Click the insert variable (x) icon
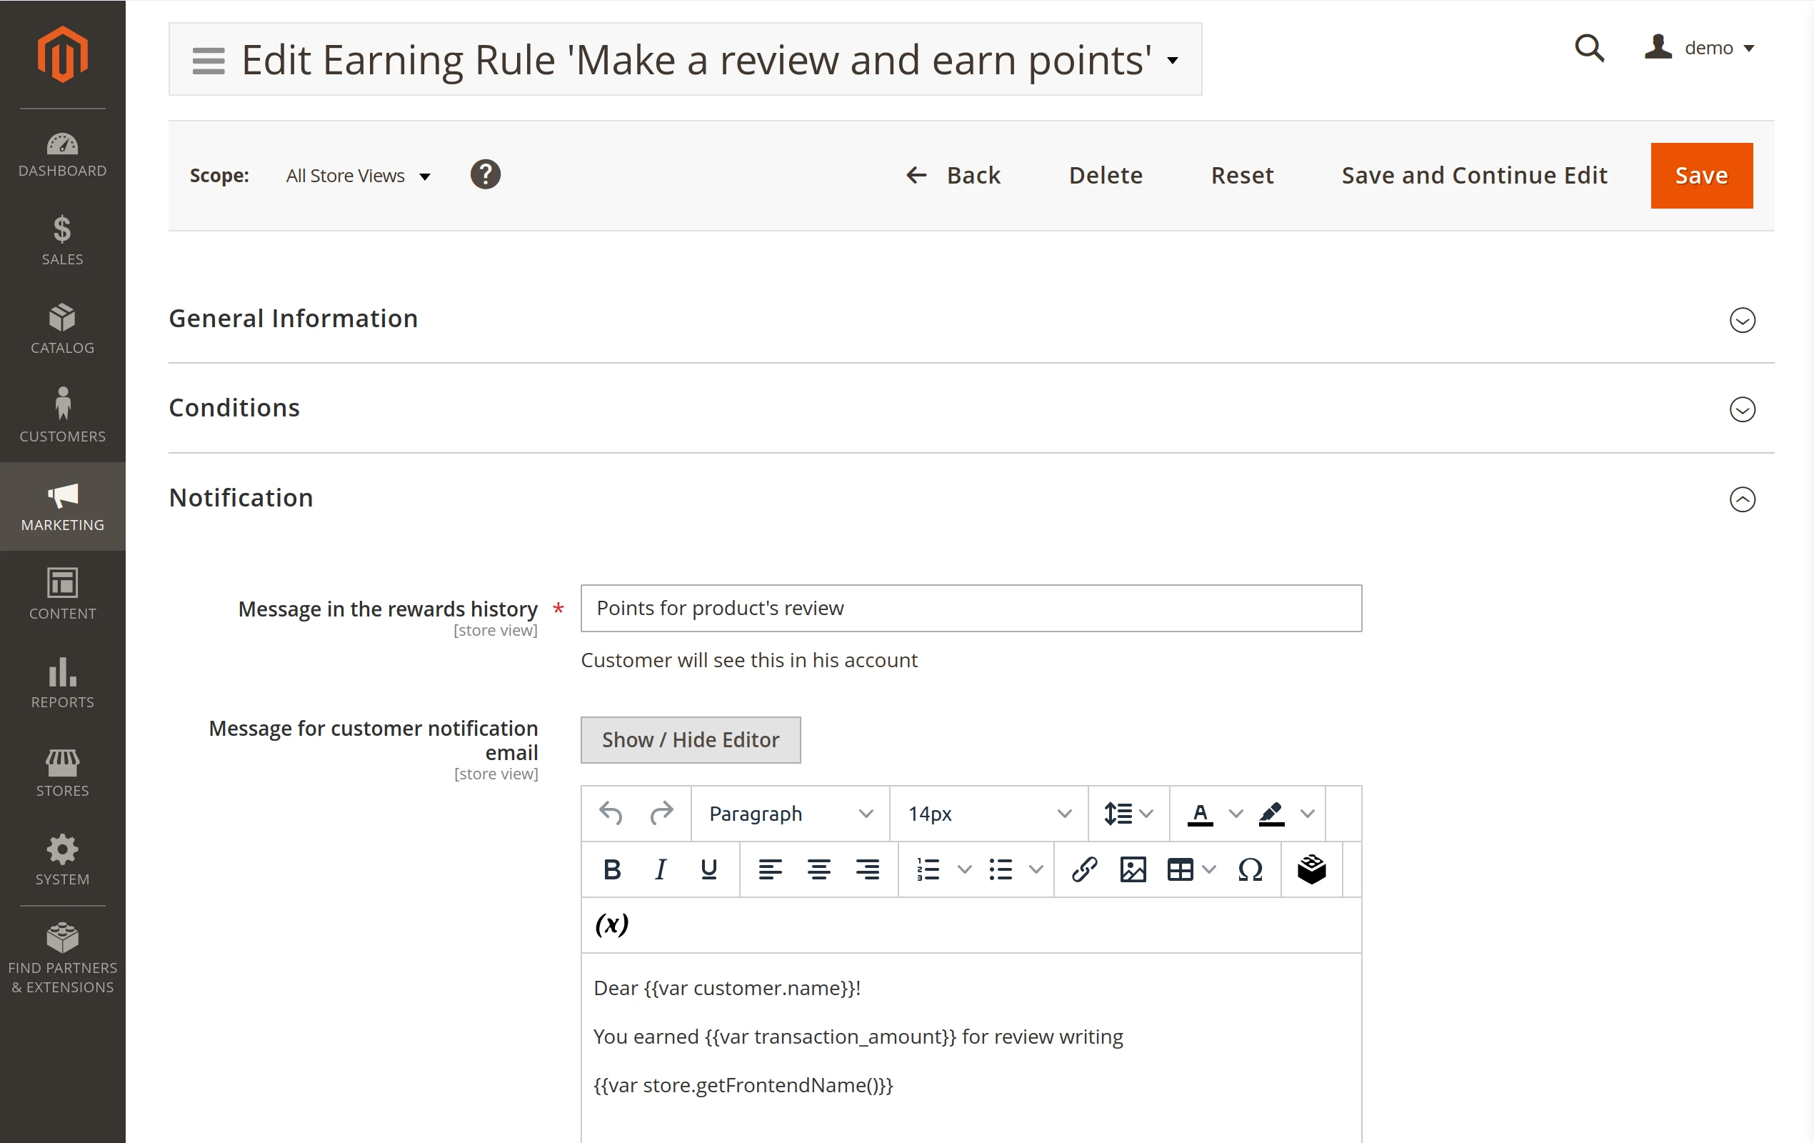 [x=612, y=925]
